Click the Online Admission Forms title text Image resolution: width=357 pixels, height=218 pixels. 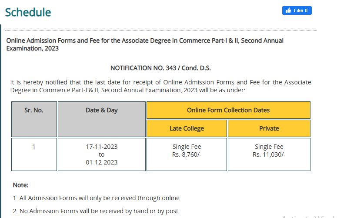[x=145, y=44]
